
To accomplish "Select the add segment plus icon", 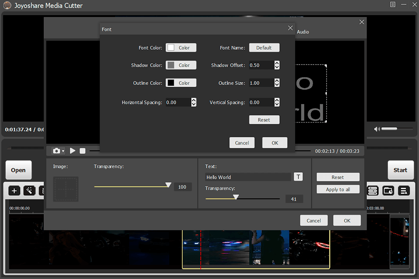I will point(15,191).
